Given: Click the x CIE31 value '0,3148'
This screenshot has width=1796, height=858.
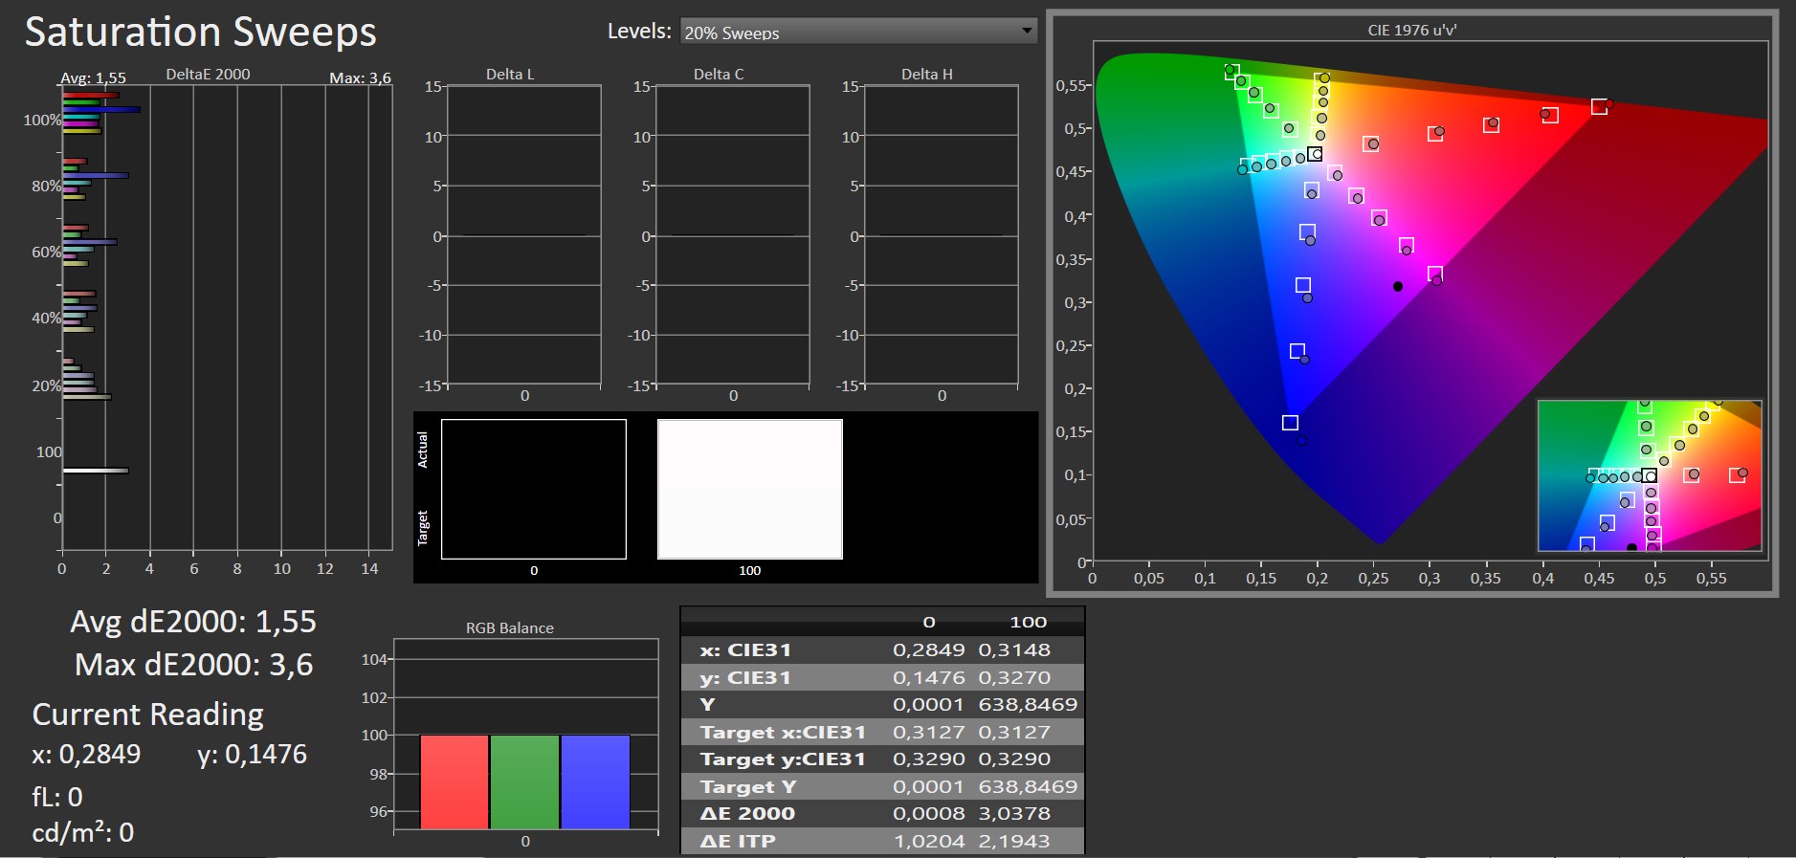Looking at the screenshot, I should point(1014,649).
